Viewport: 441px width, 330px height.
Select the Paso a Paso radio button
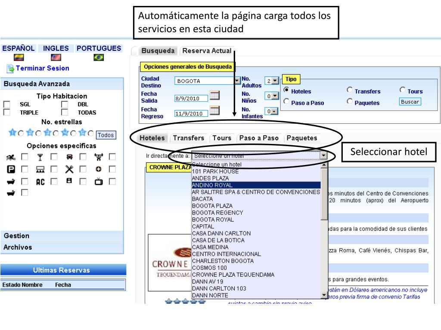pyautogui.click(x=286, y=101)
